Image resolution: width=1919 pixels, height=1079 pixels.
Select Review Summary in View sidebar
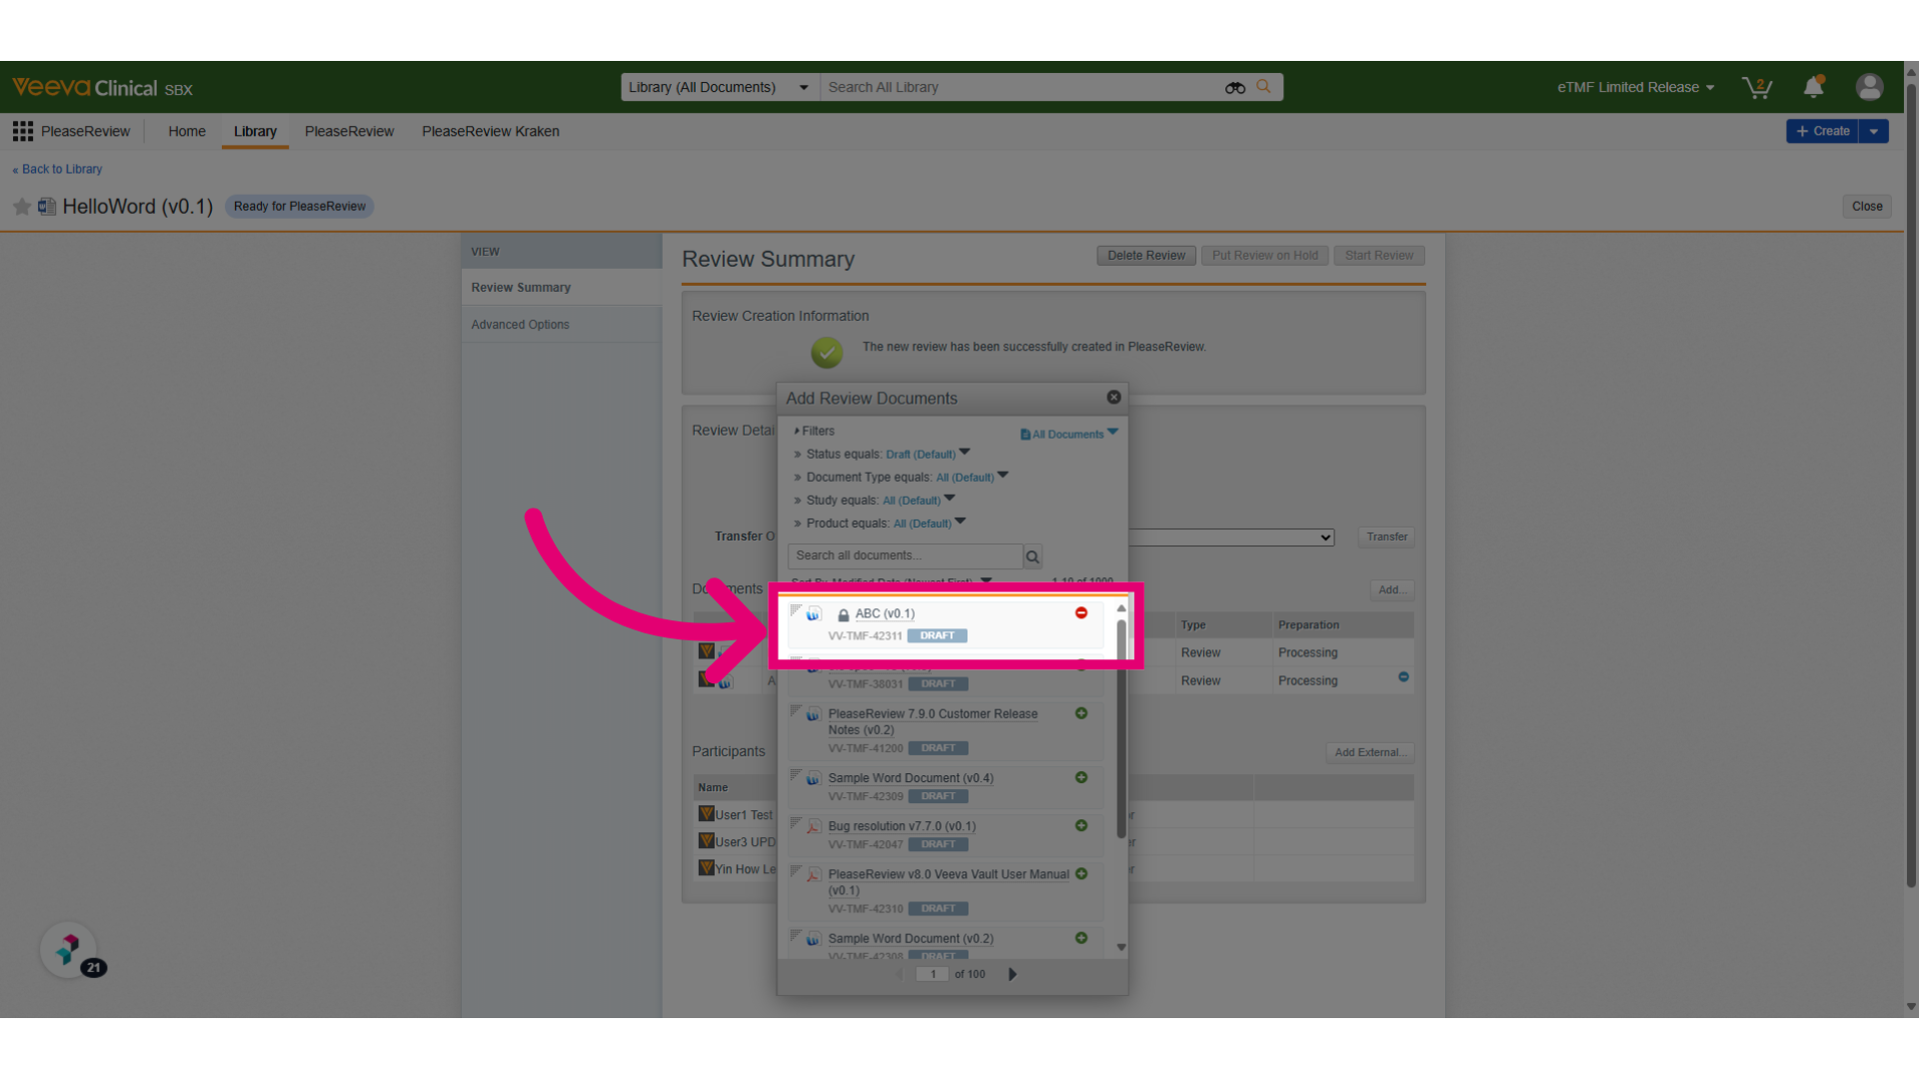(562, 288)
